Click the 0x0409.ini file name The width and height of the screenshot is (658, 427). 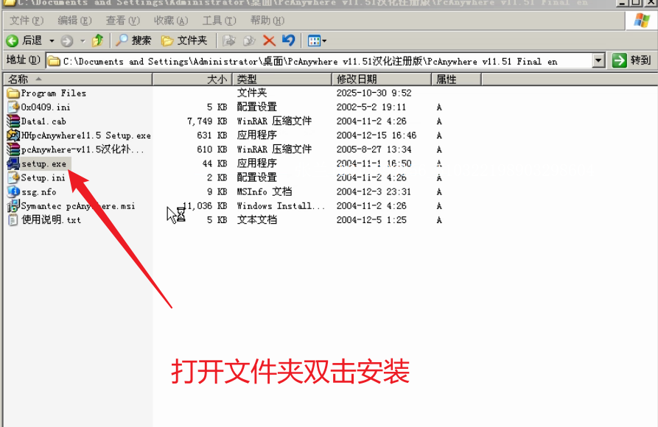(46, 107)
